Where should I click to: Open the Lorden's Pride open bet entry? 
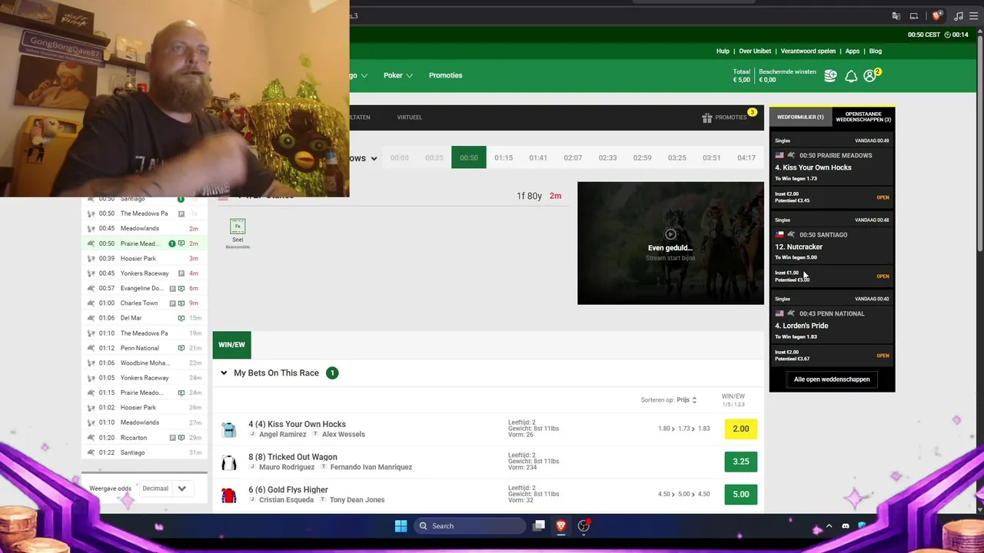[832, 329]
